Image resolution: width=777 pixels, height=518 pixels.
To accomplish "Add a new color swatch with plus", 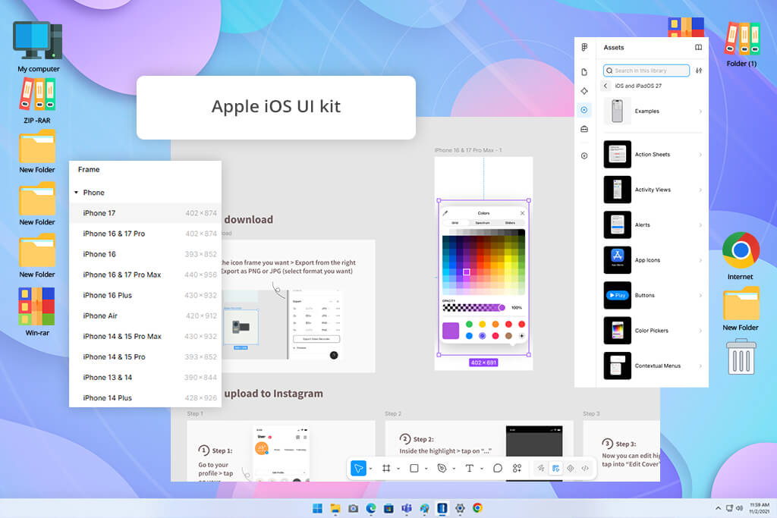I will 521,336.
